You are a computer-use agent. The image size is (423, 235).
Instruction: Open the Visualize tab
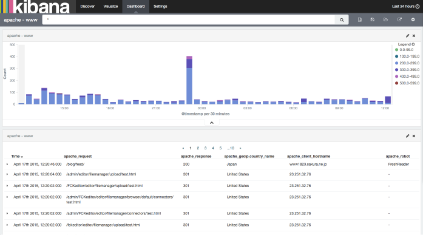tap(110, 6)
